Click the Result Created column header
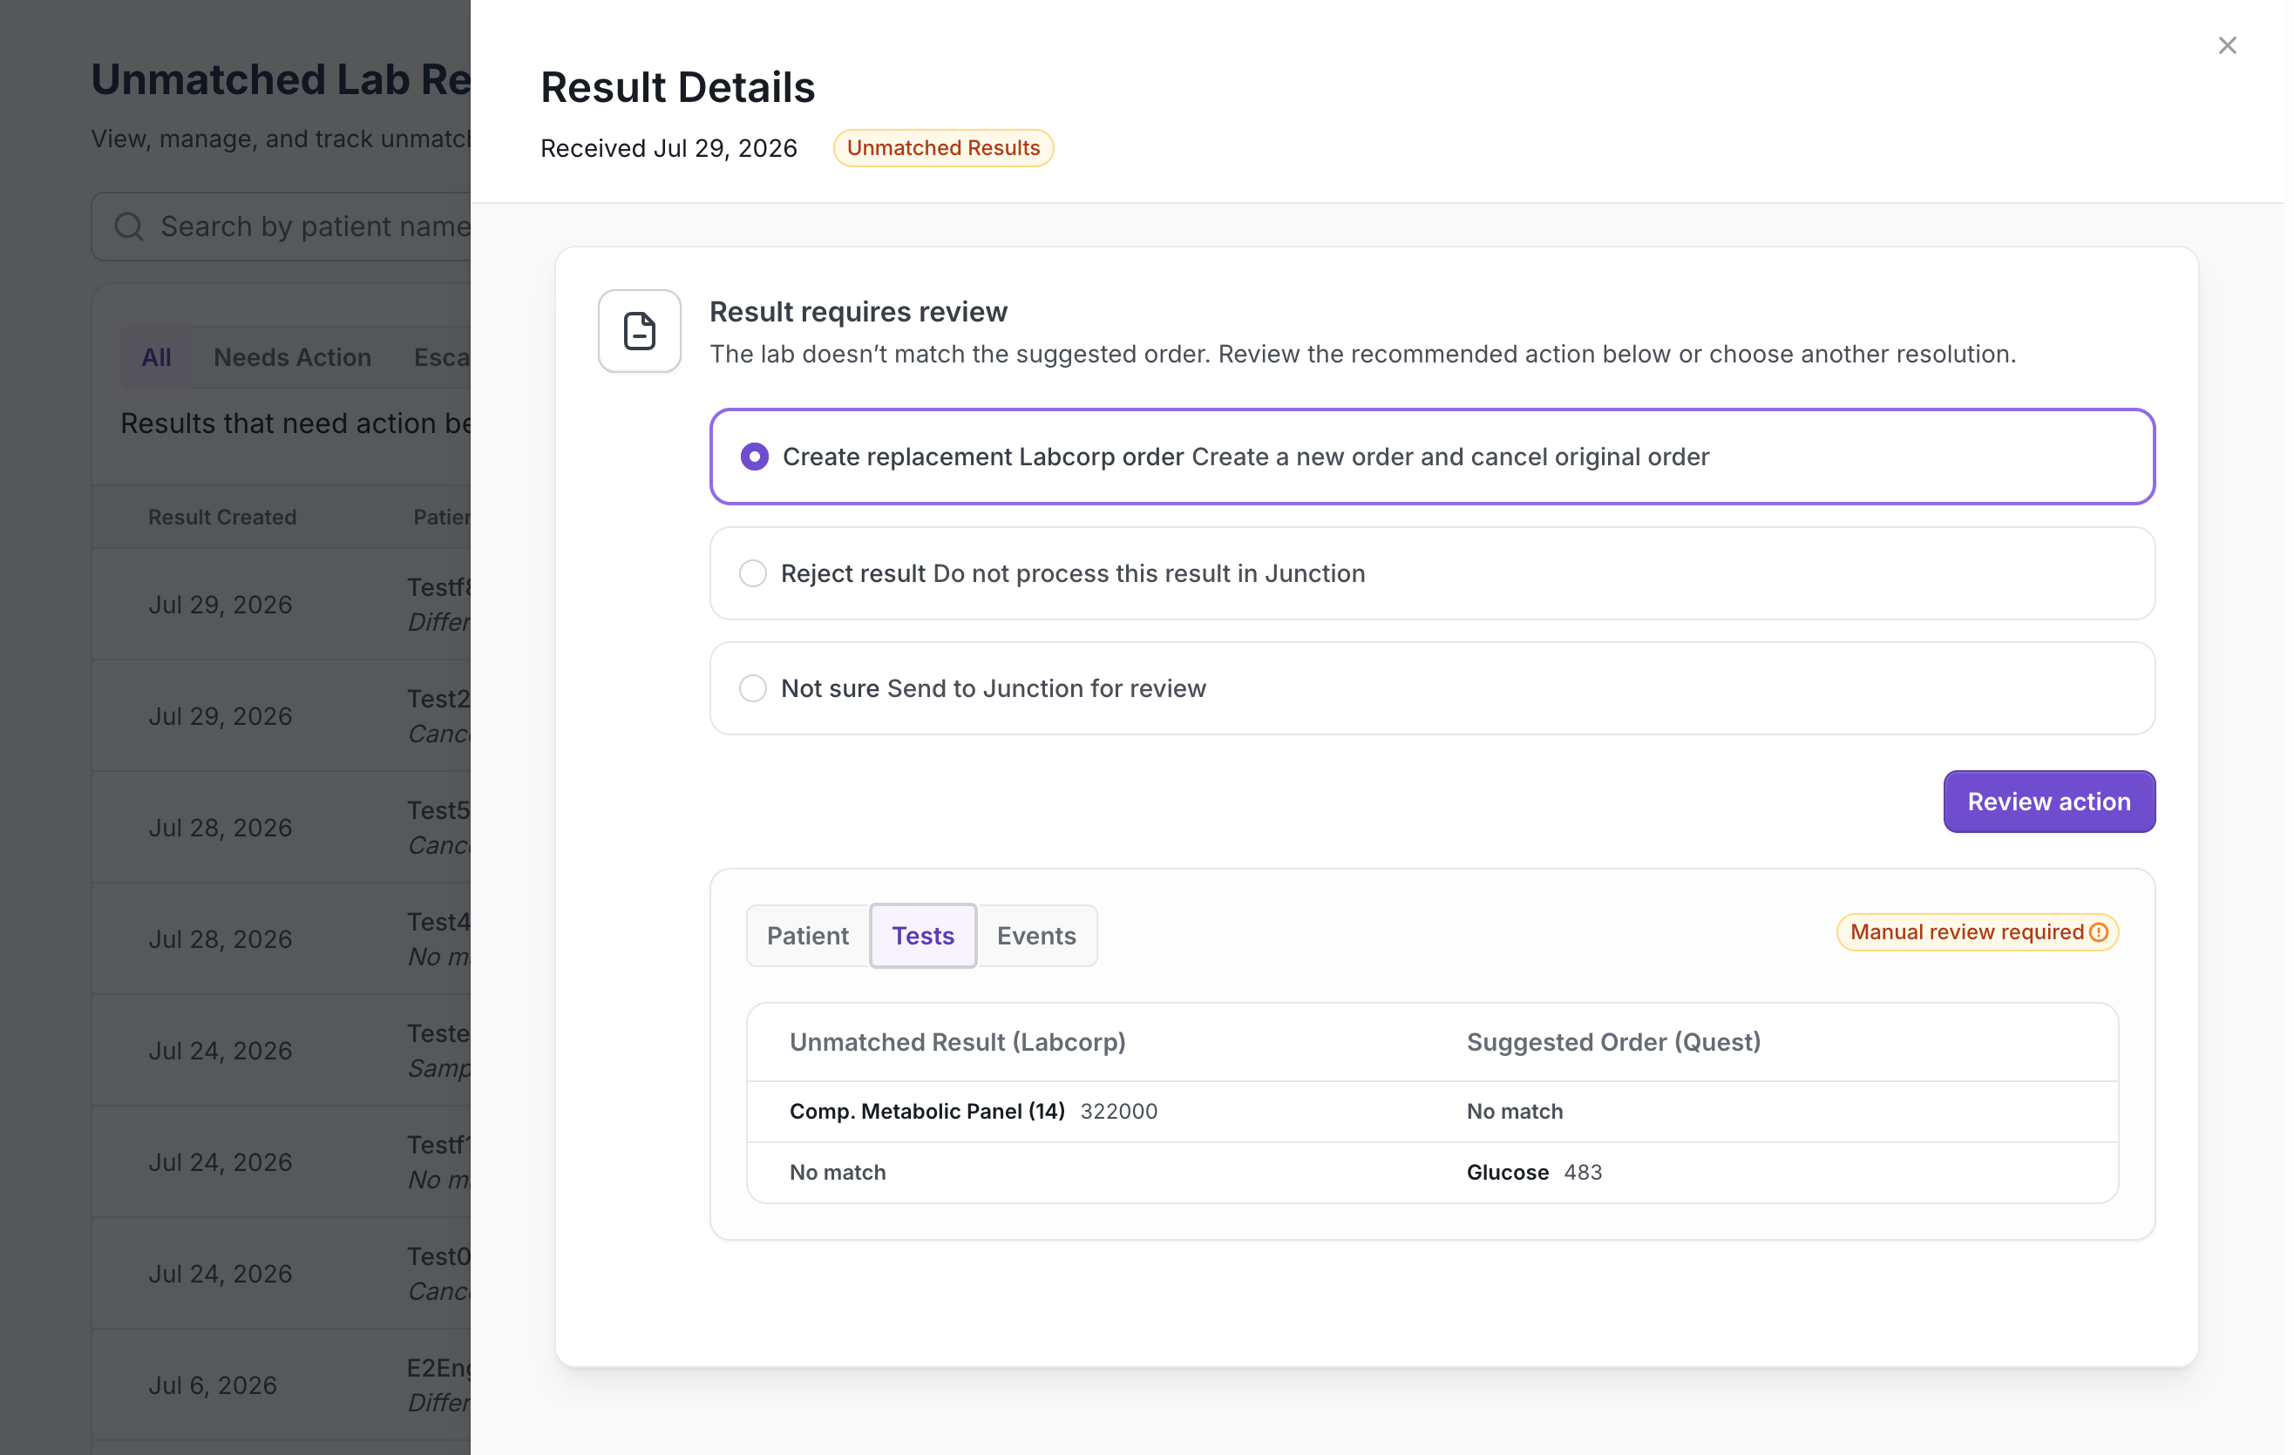 pyautogui.click(x=222, y=517)
